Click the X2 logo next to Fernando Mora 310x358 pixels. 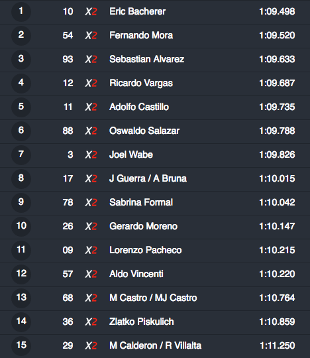click(x=91, y=35)
